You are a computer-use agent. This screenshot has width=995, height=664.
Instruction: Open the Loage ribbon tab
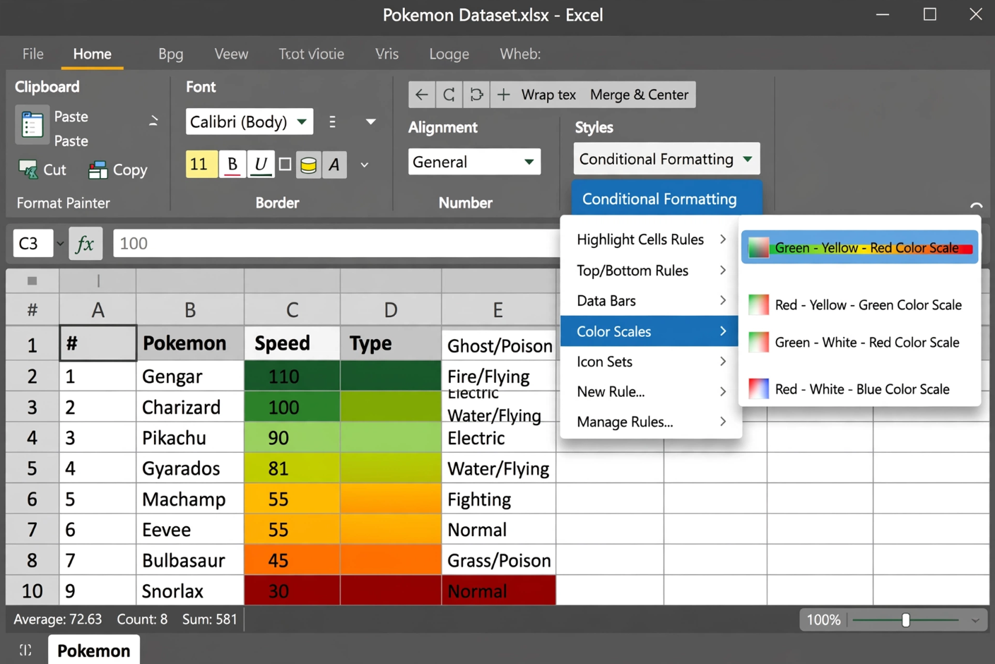click(x=449, y=54)
